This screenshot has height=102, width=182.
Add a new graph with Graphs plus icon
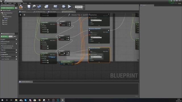(16, 39)
